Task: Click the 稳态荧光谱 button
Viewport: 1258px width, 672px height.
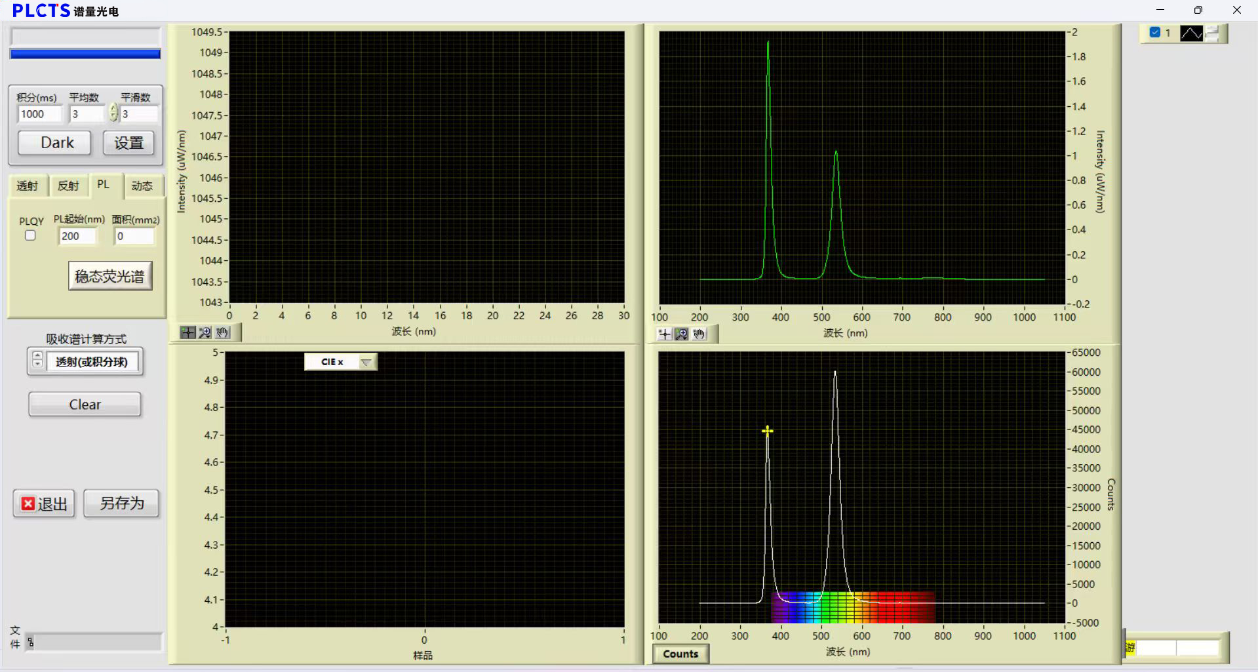Action: pyautogui.click(x=110, y=276)
